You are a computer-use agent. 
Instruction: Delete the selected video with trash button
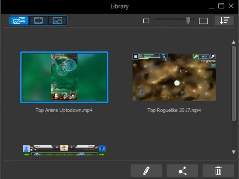218,171
